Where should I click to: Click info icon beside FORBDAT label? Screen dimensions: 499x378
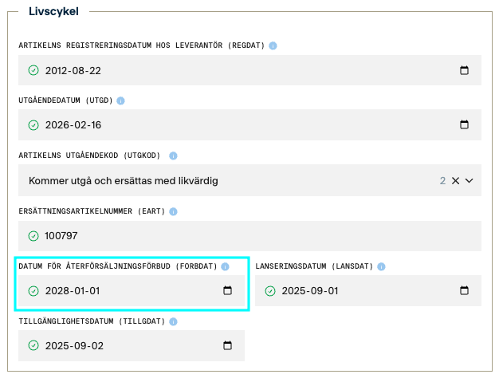226,266
